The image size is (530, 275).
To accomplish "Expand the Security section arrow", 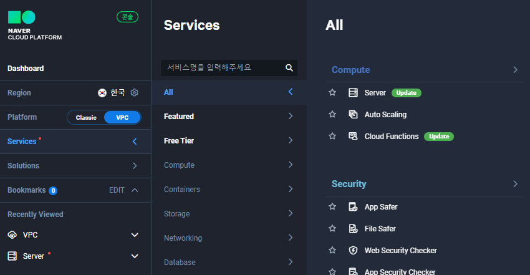I will tap(515, 184).
